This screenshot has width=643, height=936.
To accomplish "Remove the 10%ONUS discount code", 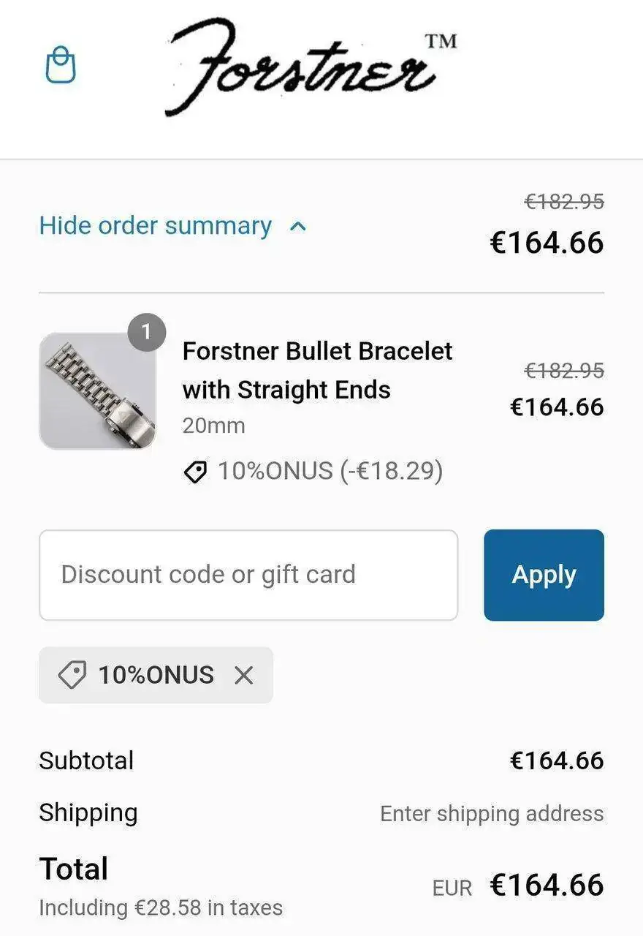I will 243,675.
